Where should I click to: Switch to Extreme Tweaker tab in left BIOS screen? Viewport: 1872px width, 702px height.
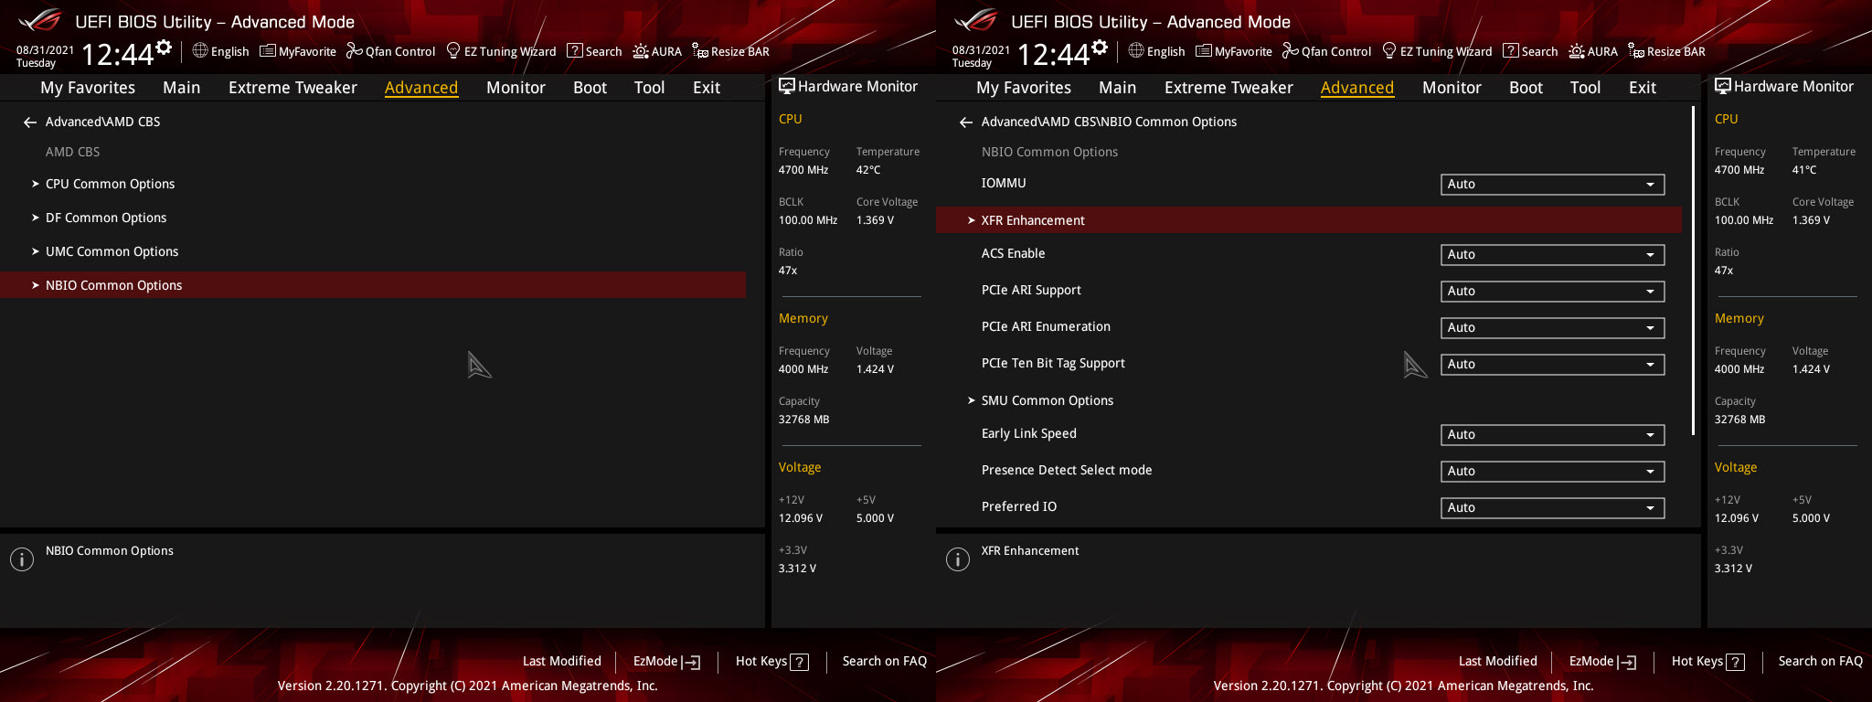tap(292, 88)
